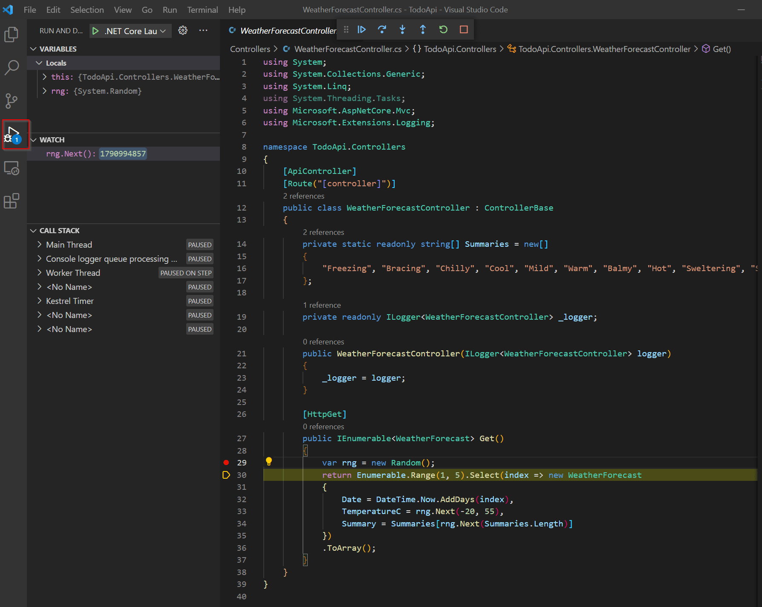The image size is (762, 607).
Task: Open more actions with the ellipsis button
Action: click(x=203, y=30)
